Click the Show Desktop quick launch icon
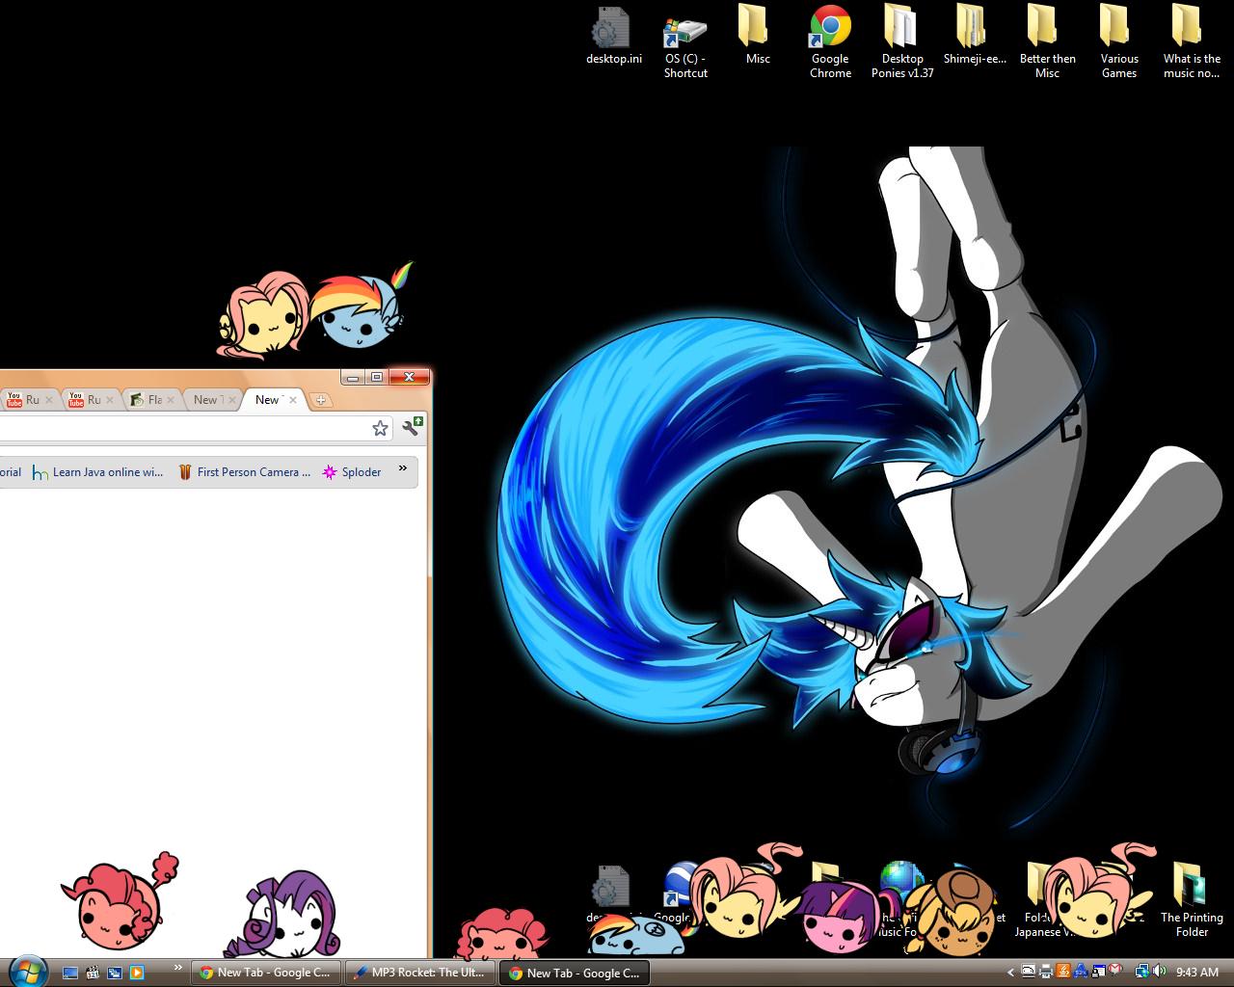Screen dimensions: 1234x987 pyautogui.click(x=70, y=973)
